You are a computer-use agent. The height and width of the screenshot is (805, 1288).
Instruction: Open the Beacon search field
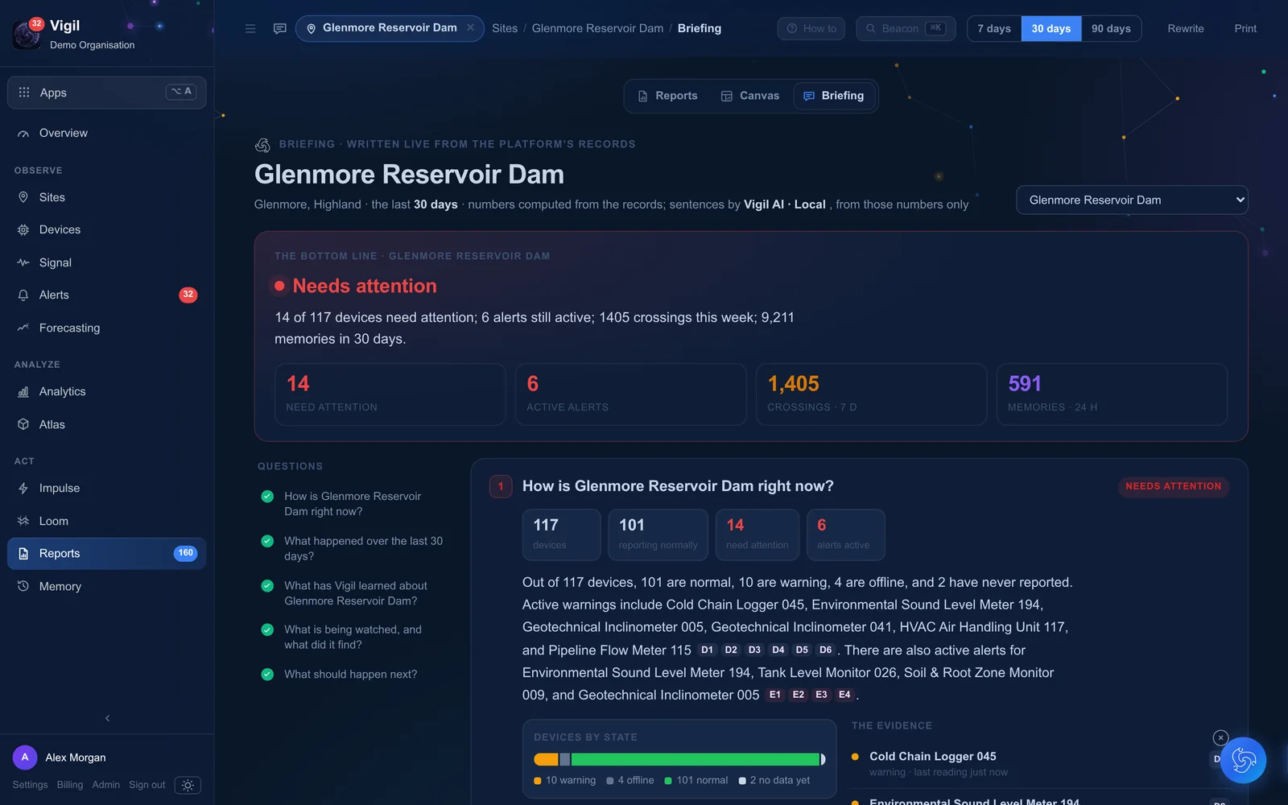[906, 28]
